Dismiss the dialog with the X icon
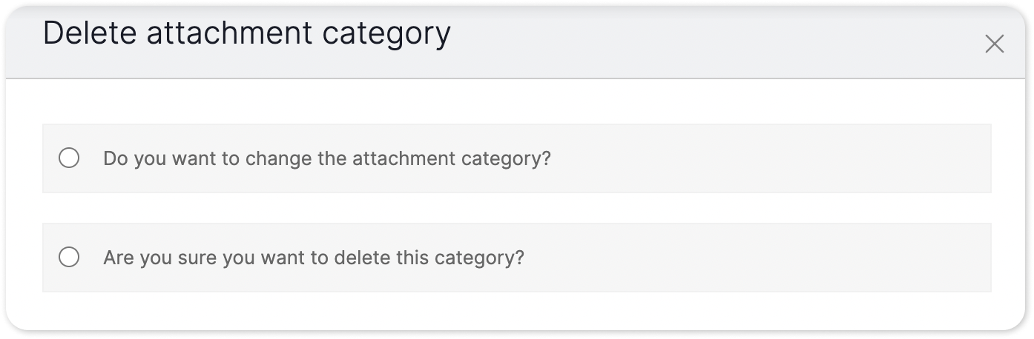This screenshot has width=1034, height=339. coord(994,44)
